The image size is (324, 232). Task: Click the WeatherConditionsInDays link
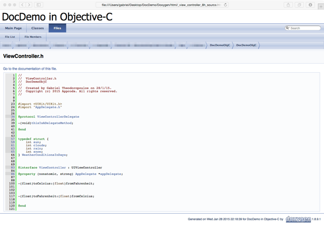pyautogui.click(x=44, y=155)
